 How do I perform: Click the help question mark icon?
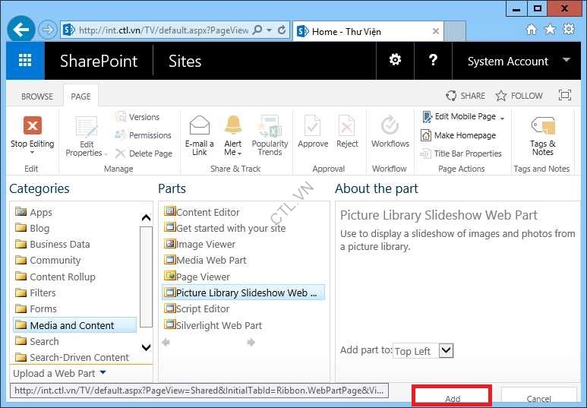pos(433,61)
